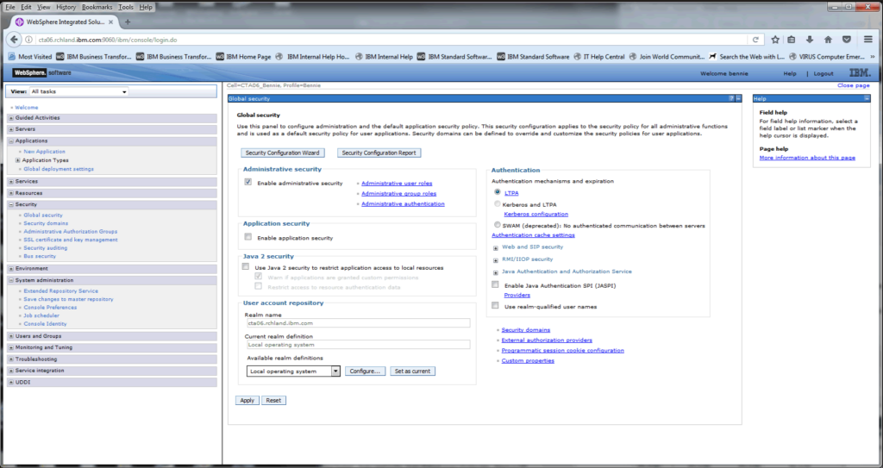Image resolution: width=883 pixels, height=468 pixels.
Task: Check Use Java 2 security checkbox
Action: 246,266
